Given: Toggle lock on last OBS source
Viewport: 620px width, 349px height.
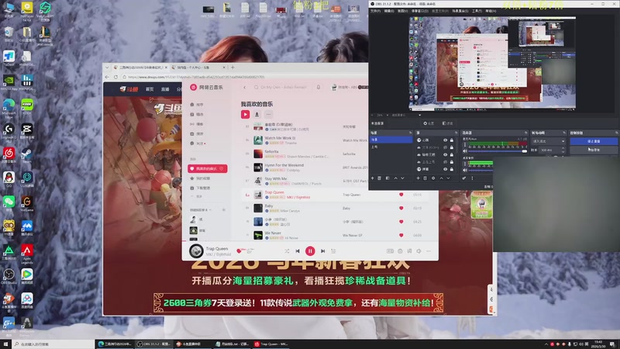Looking at the screenshot, I should [452, 169].
